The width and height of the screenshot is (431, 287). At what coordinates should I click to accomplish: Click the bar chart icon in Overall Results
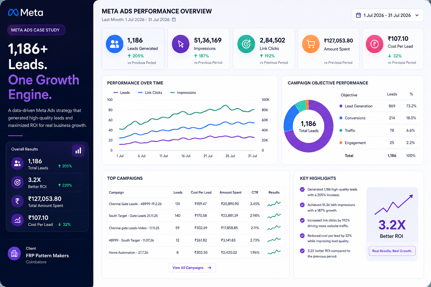coord(78,151)
